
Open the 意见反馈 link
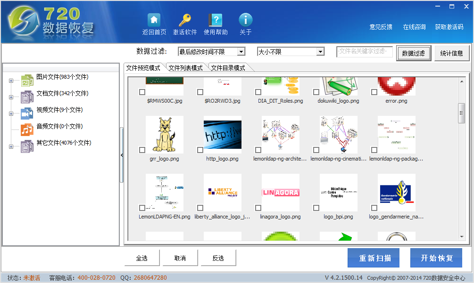click(381, 27)
